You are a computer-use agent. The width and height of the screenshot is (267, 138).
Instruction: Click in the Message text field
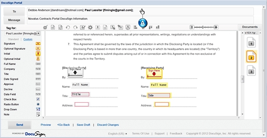coord(140,20)
